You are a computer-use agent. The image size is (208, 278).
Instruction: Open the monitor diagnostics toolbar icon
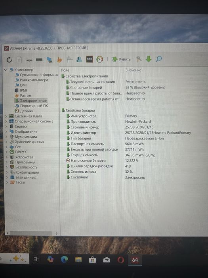50,60
